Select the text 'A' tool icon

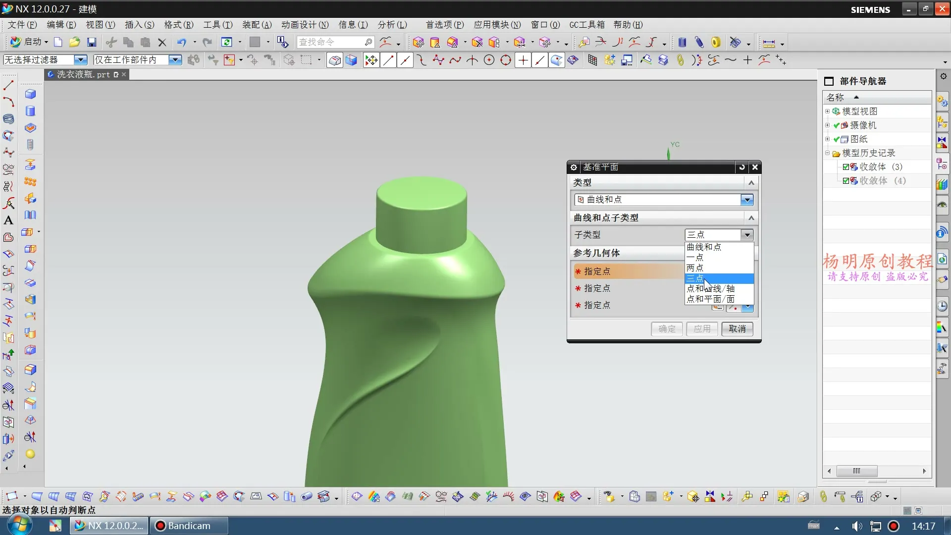(8, 220)
